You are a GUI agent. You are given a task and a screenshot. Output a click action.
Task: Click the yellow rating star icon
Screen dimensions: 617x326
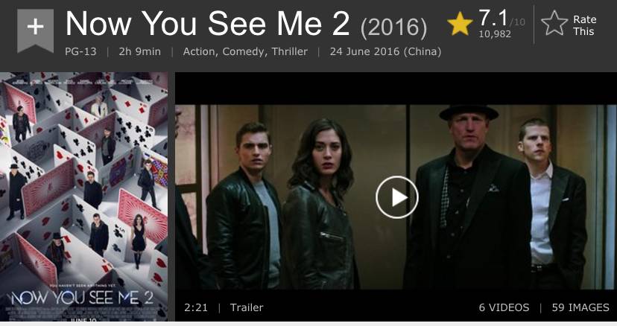click(460, 24)
